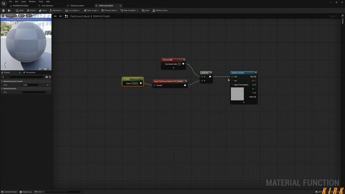Click the Search toolbar button
345x194 pixels.
31,11
